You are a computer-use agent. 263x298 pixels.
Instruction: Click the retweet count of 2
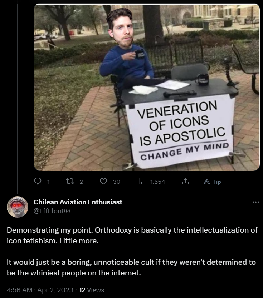81,182
